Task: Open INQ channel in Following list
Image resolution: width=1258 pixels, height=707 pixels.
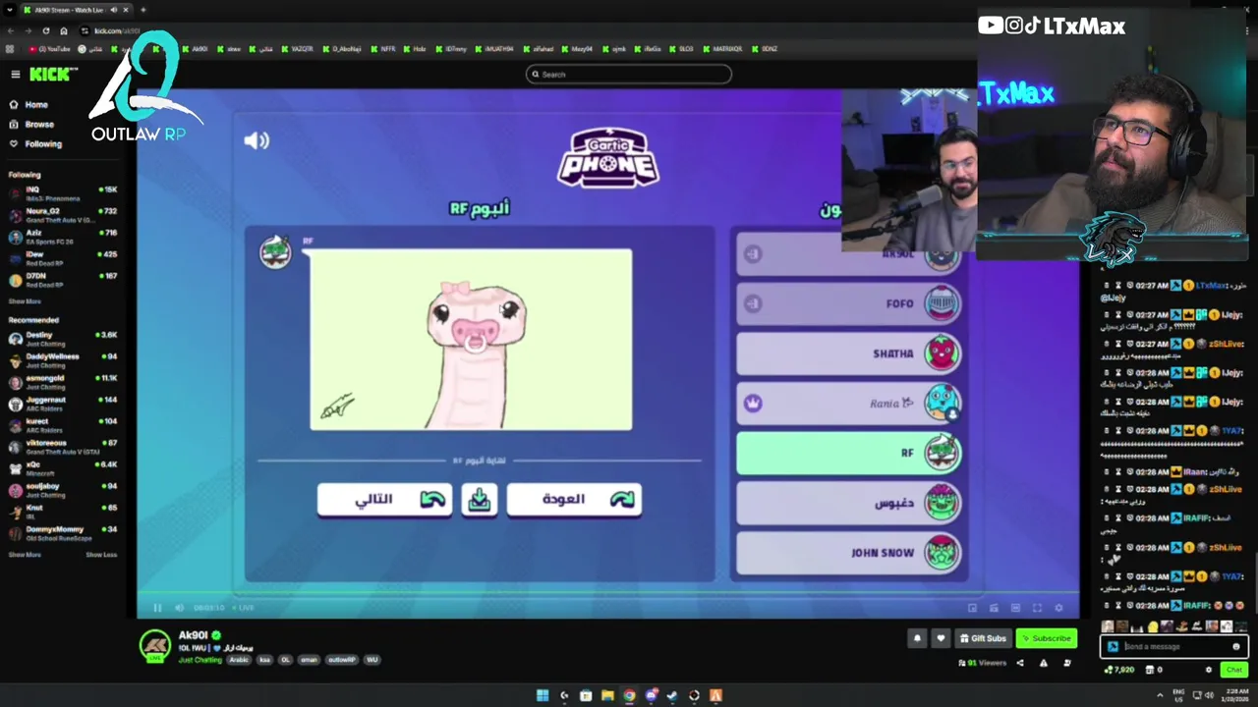Action: pos(63,192)
